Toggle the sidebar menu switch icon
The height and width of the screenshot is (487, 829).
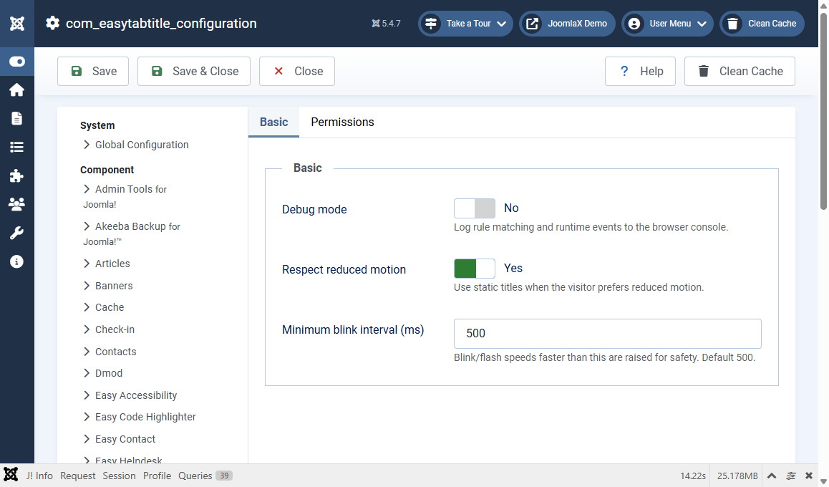point(17,62)
